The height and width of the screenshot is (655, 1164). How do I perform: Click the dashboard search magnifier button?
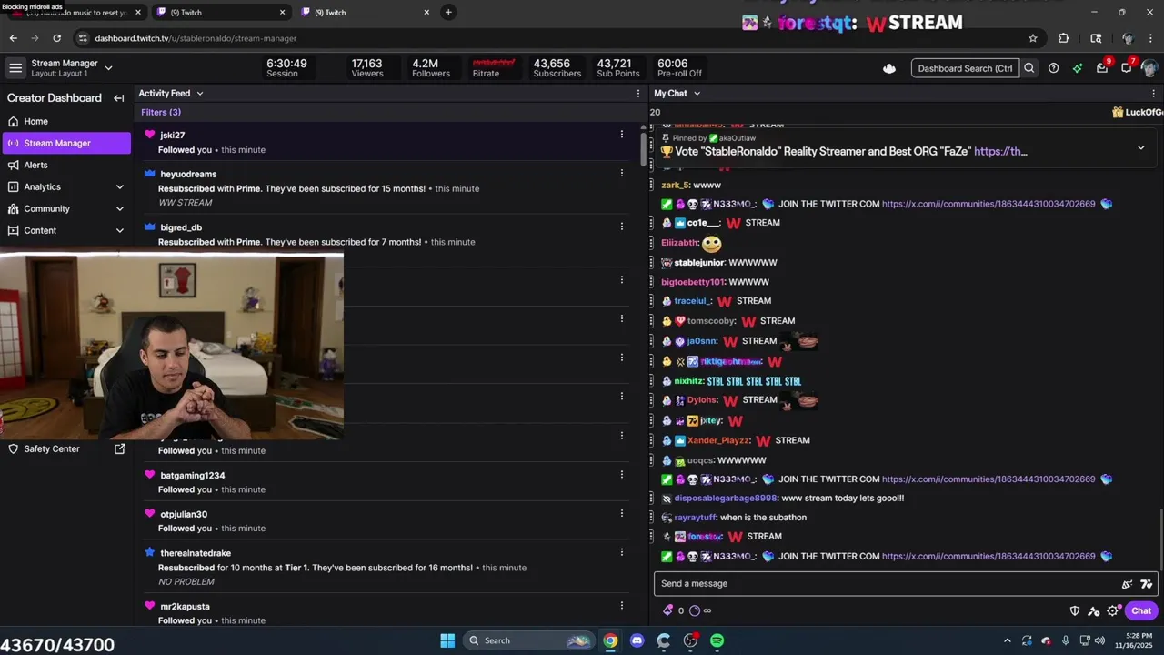1029,68
